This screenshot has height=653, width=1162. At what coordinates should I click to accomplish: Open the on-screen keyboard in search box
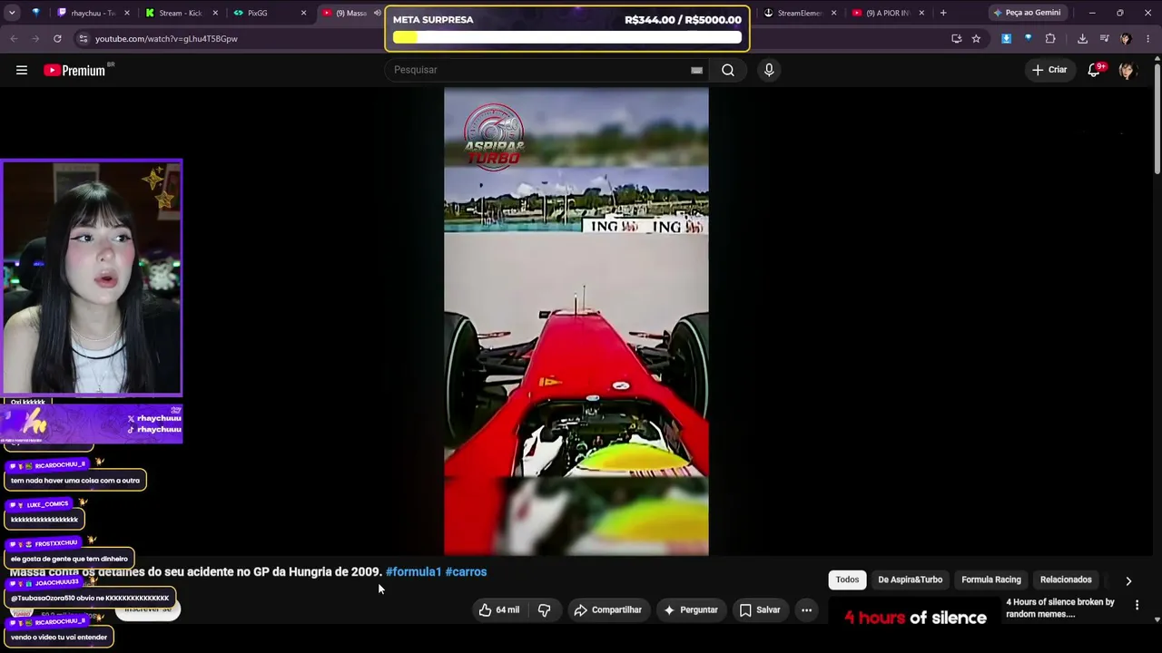click(x=696, y=70)
